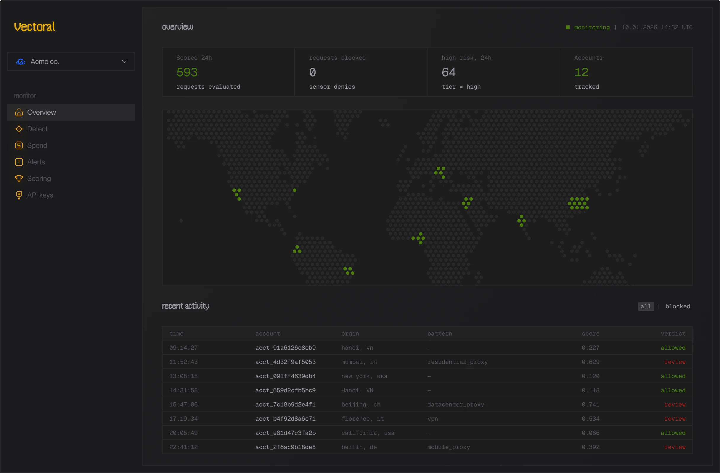This screenshot has height=473, width=720.
Task: Select account acct_7c18b9d2e4f1
Action: [x=285, y=405]
